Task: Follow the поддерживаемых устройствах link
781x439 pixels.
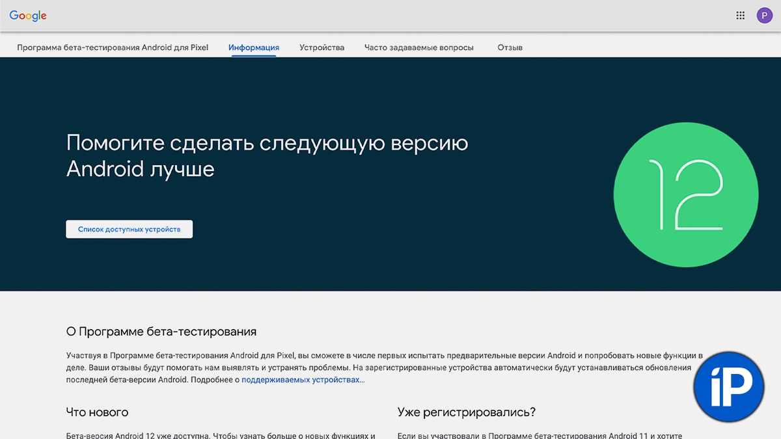Action: click(303, 380)
